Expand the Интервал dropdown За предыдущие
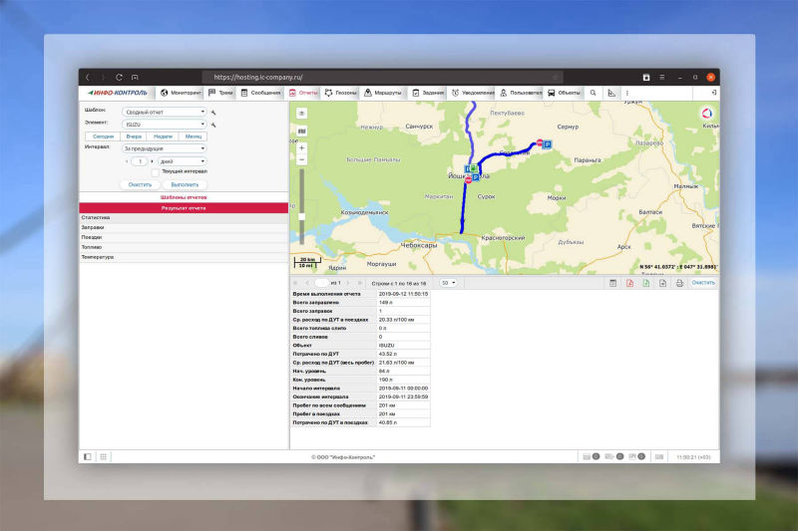This screenshot has width=798, height=531. [x=165, y=148]
